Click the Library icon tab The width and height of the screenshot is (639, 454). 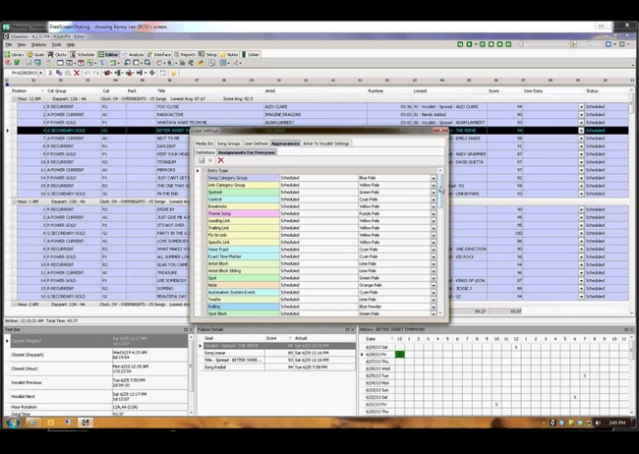coord(15,54)
